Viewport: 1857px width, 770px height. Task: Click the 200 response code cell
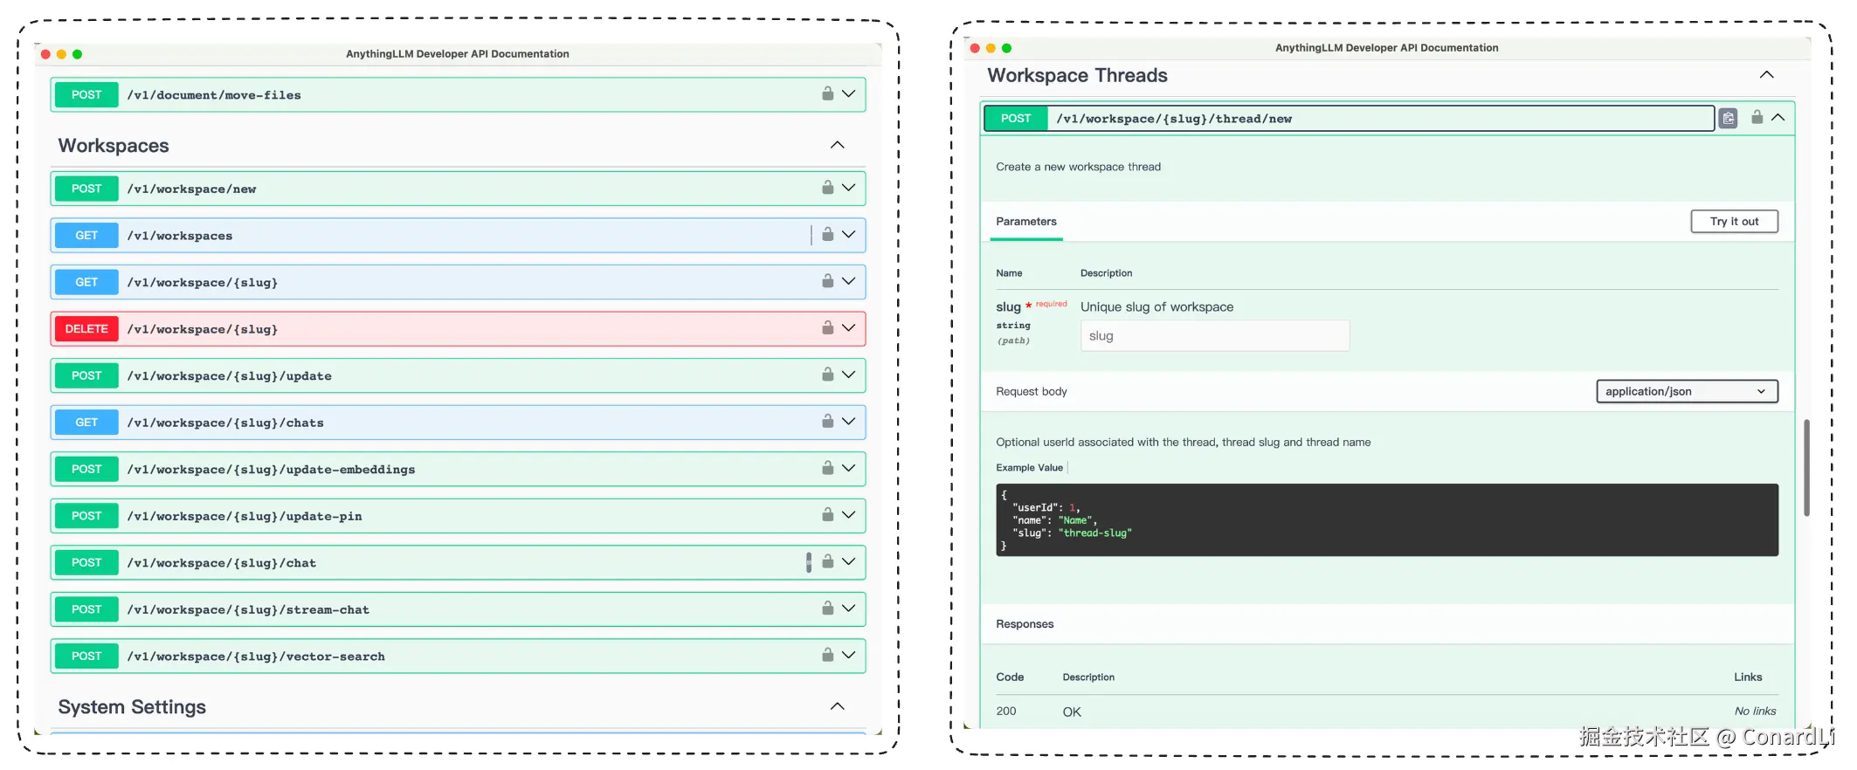(1006, 712)
